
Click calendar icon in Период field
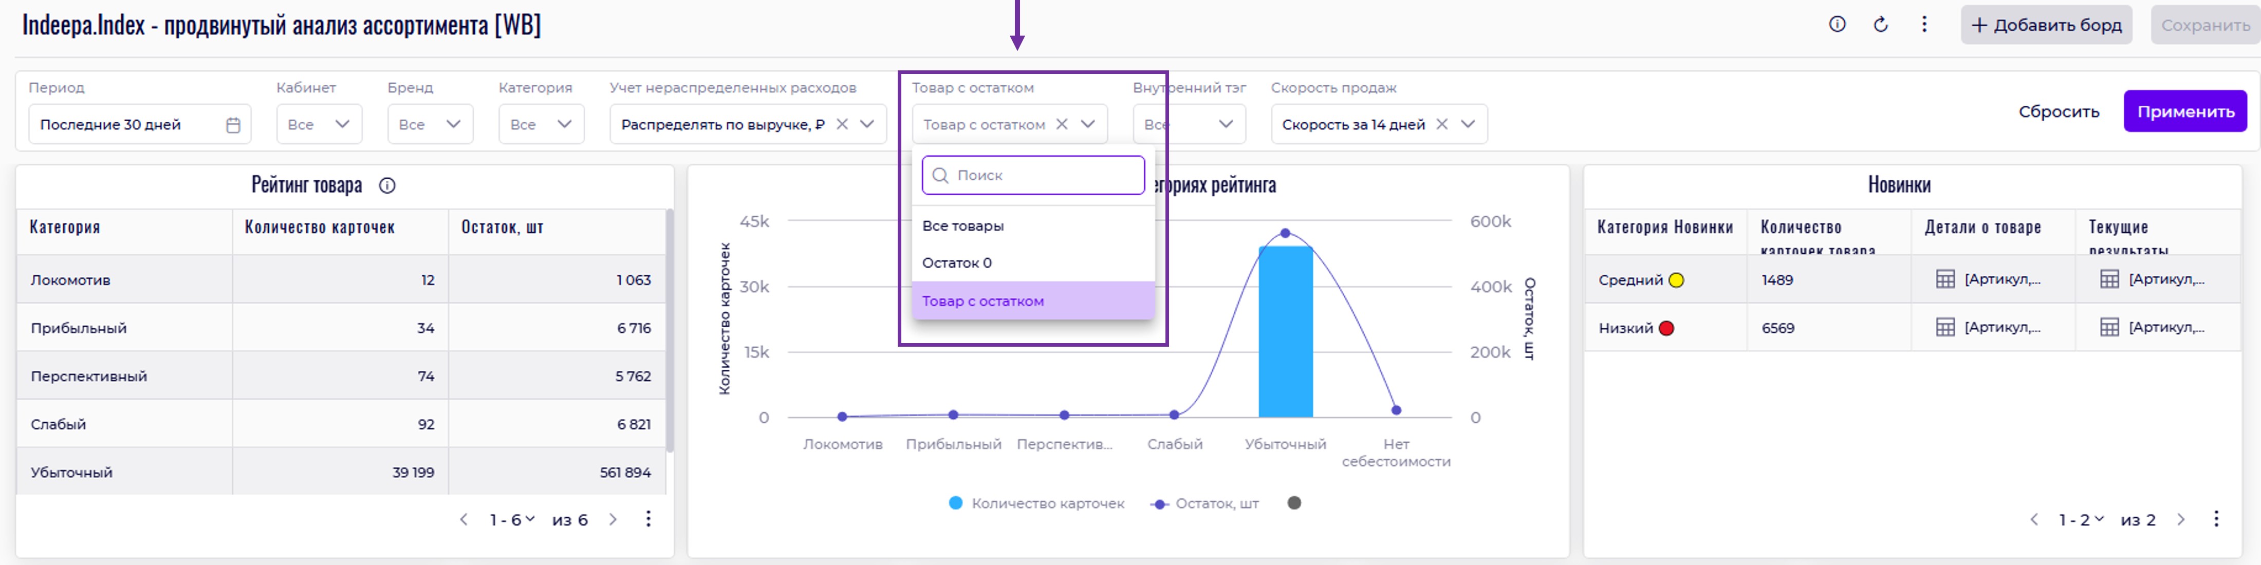click(233, 125)
